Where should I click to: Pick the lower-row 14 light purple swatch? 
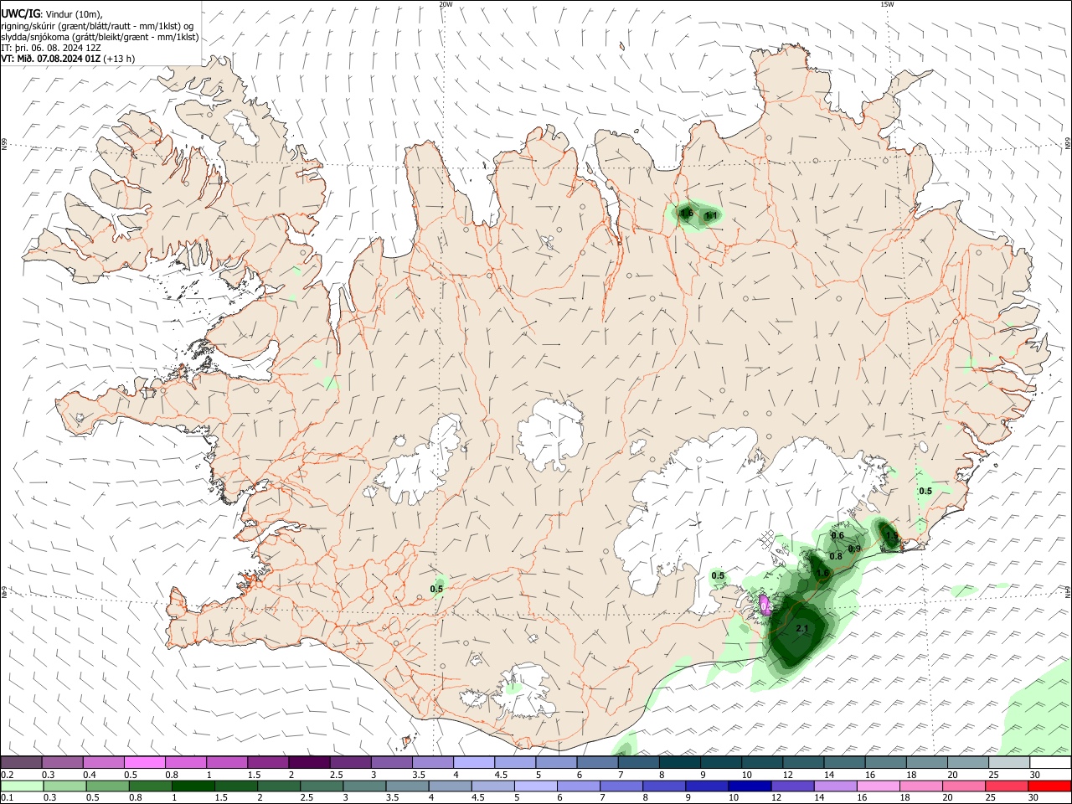coord(835,786)
